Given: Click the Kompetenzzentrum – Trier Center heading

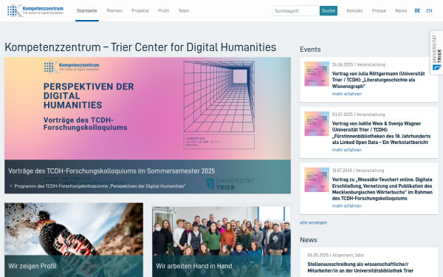Looking at the screenshot, I should click(x=140, y=47).
